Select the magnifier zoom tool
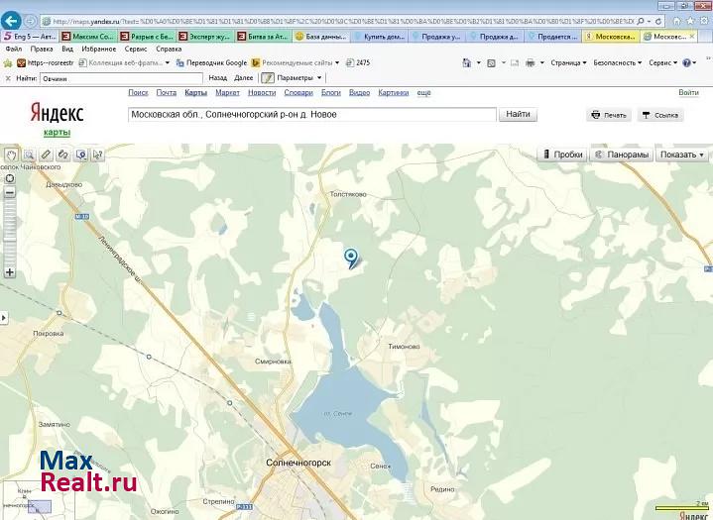The image size is (713, 520). click(x=29, y=155)
